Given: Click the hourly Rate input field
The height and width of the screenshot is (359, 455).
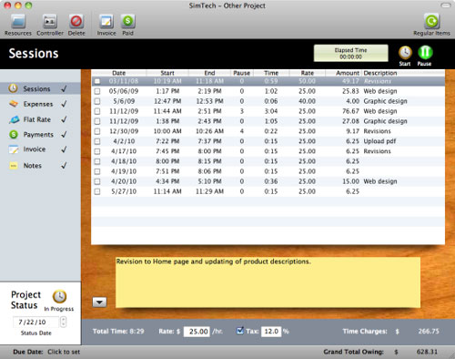Looking at the screenshot, I should click(x=197, y=332).
